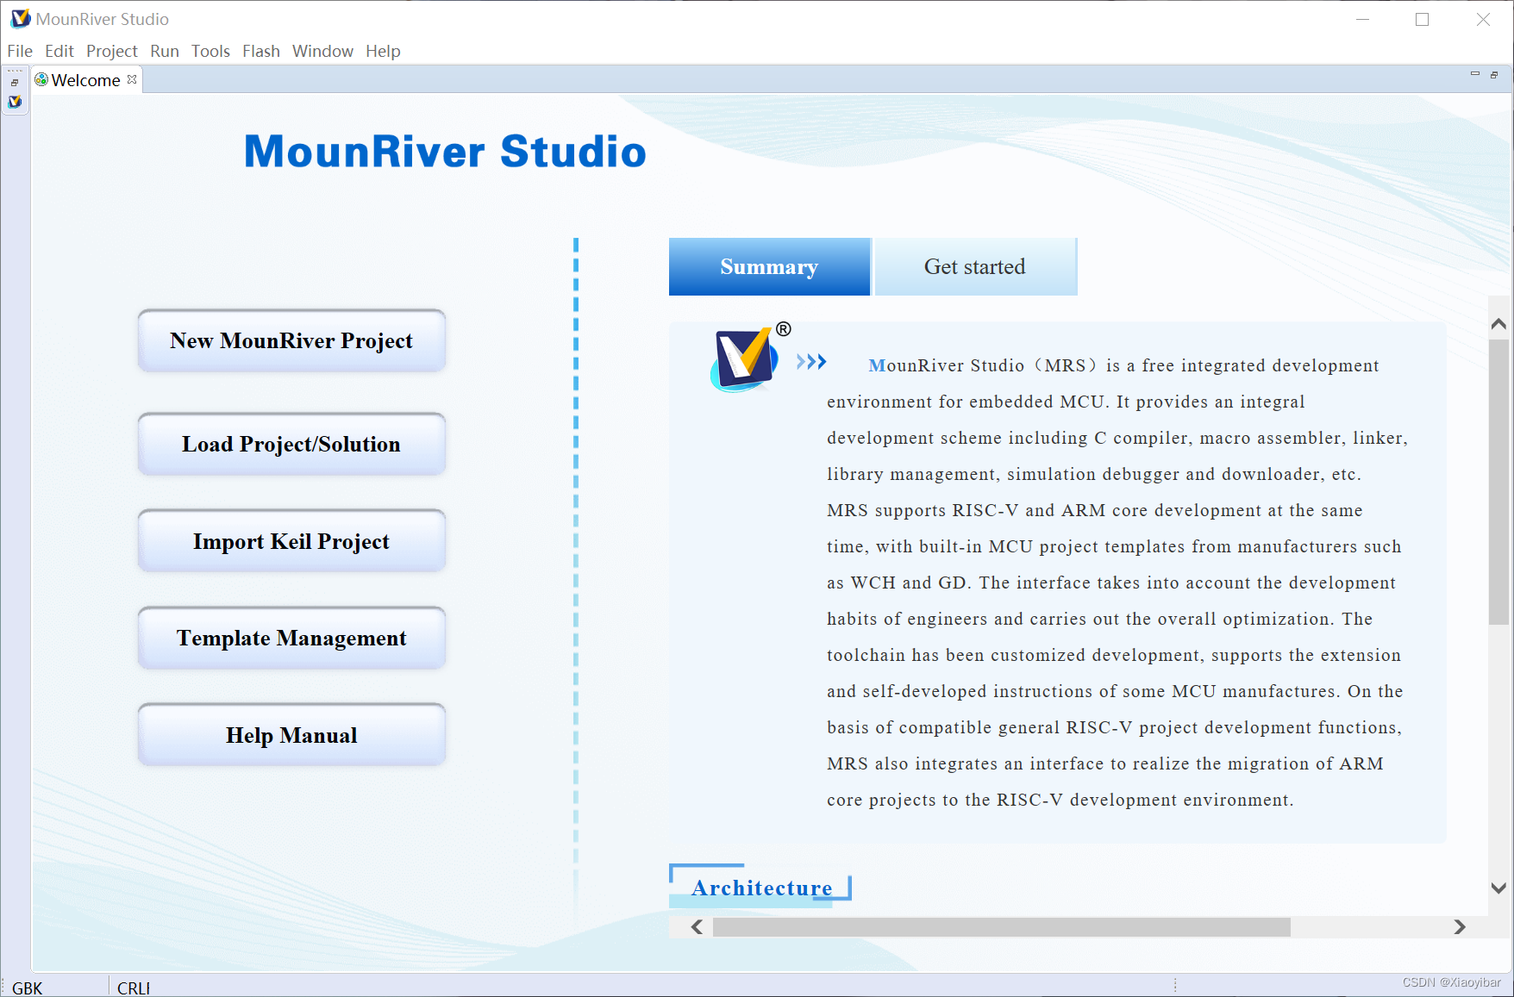Open the Flash menu
1514x997 pixels.
click(x=261, y=51)
